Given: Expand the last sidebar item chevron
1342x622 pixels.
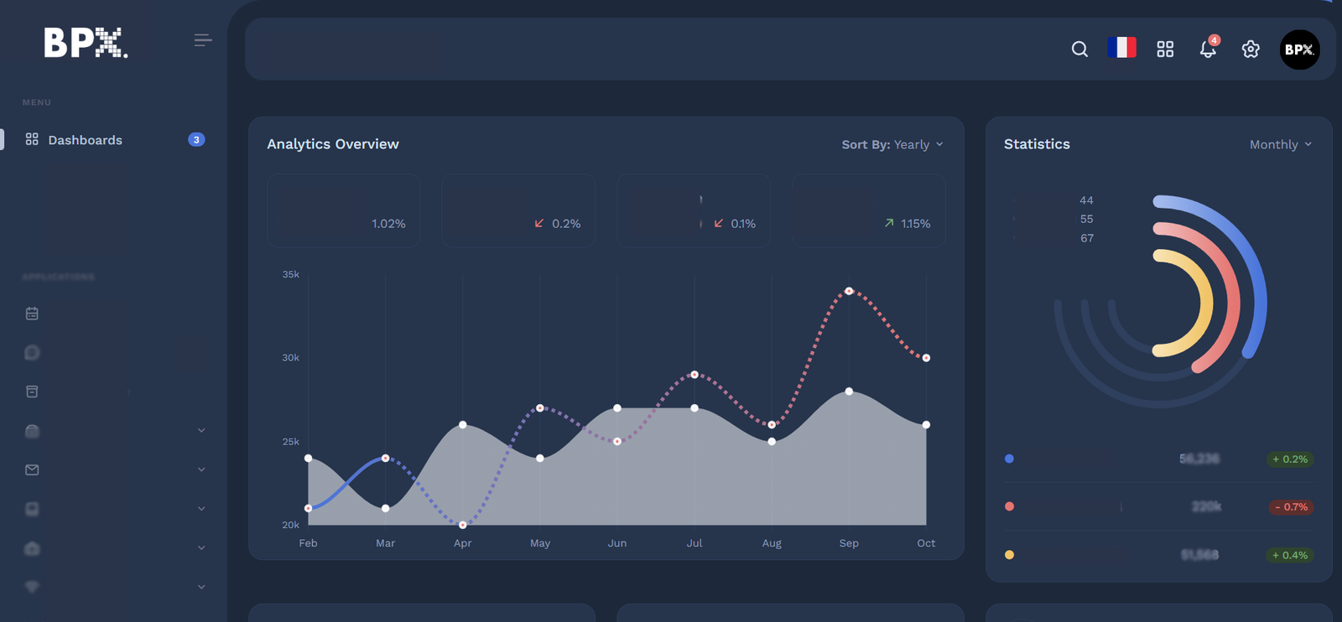Looking at the screenshot, I should click(x=201, y=588).
